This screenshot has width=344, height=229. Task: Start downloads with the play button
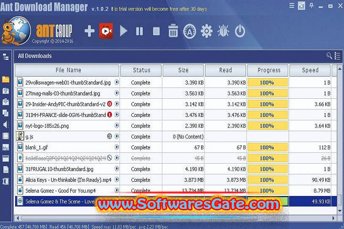pyautogui.click(x=124, y=31)
